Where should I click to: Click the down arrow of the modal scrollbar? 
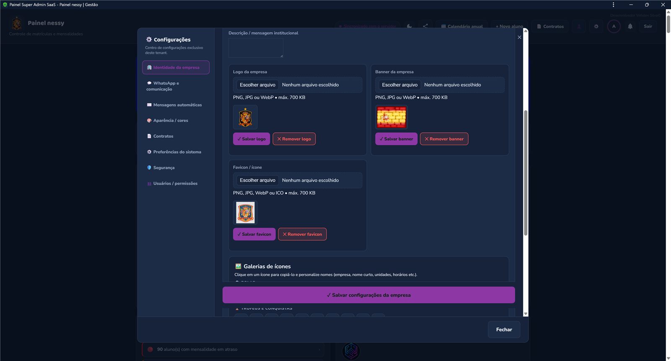pyautogui.click(x=525, y=314)
